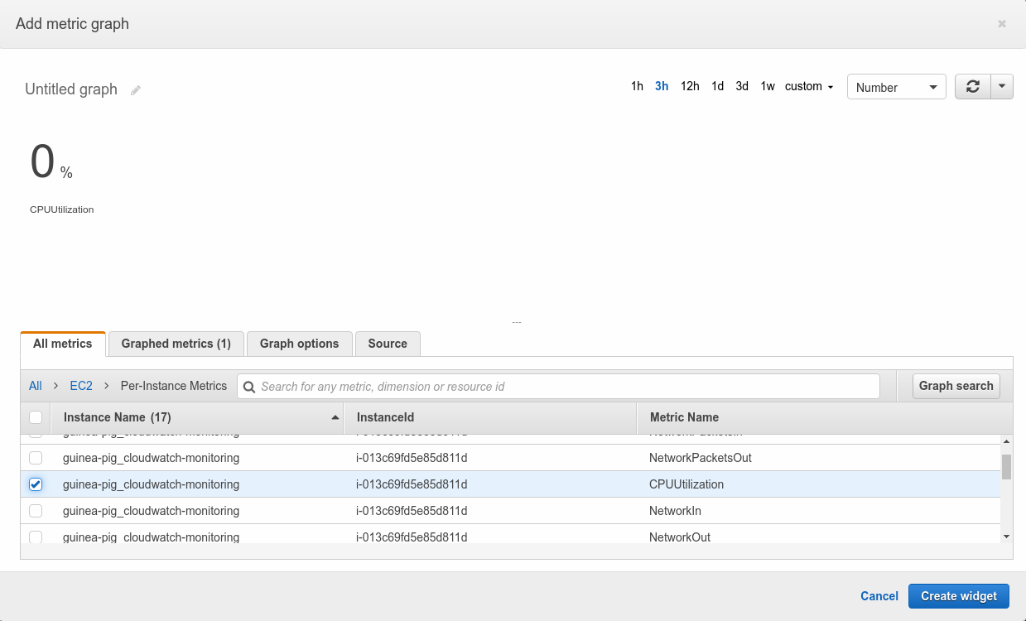Click the scroll down arrow of the metrics list
1026x621 pixels.
coord(1006,537)
